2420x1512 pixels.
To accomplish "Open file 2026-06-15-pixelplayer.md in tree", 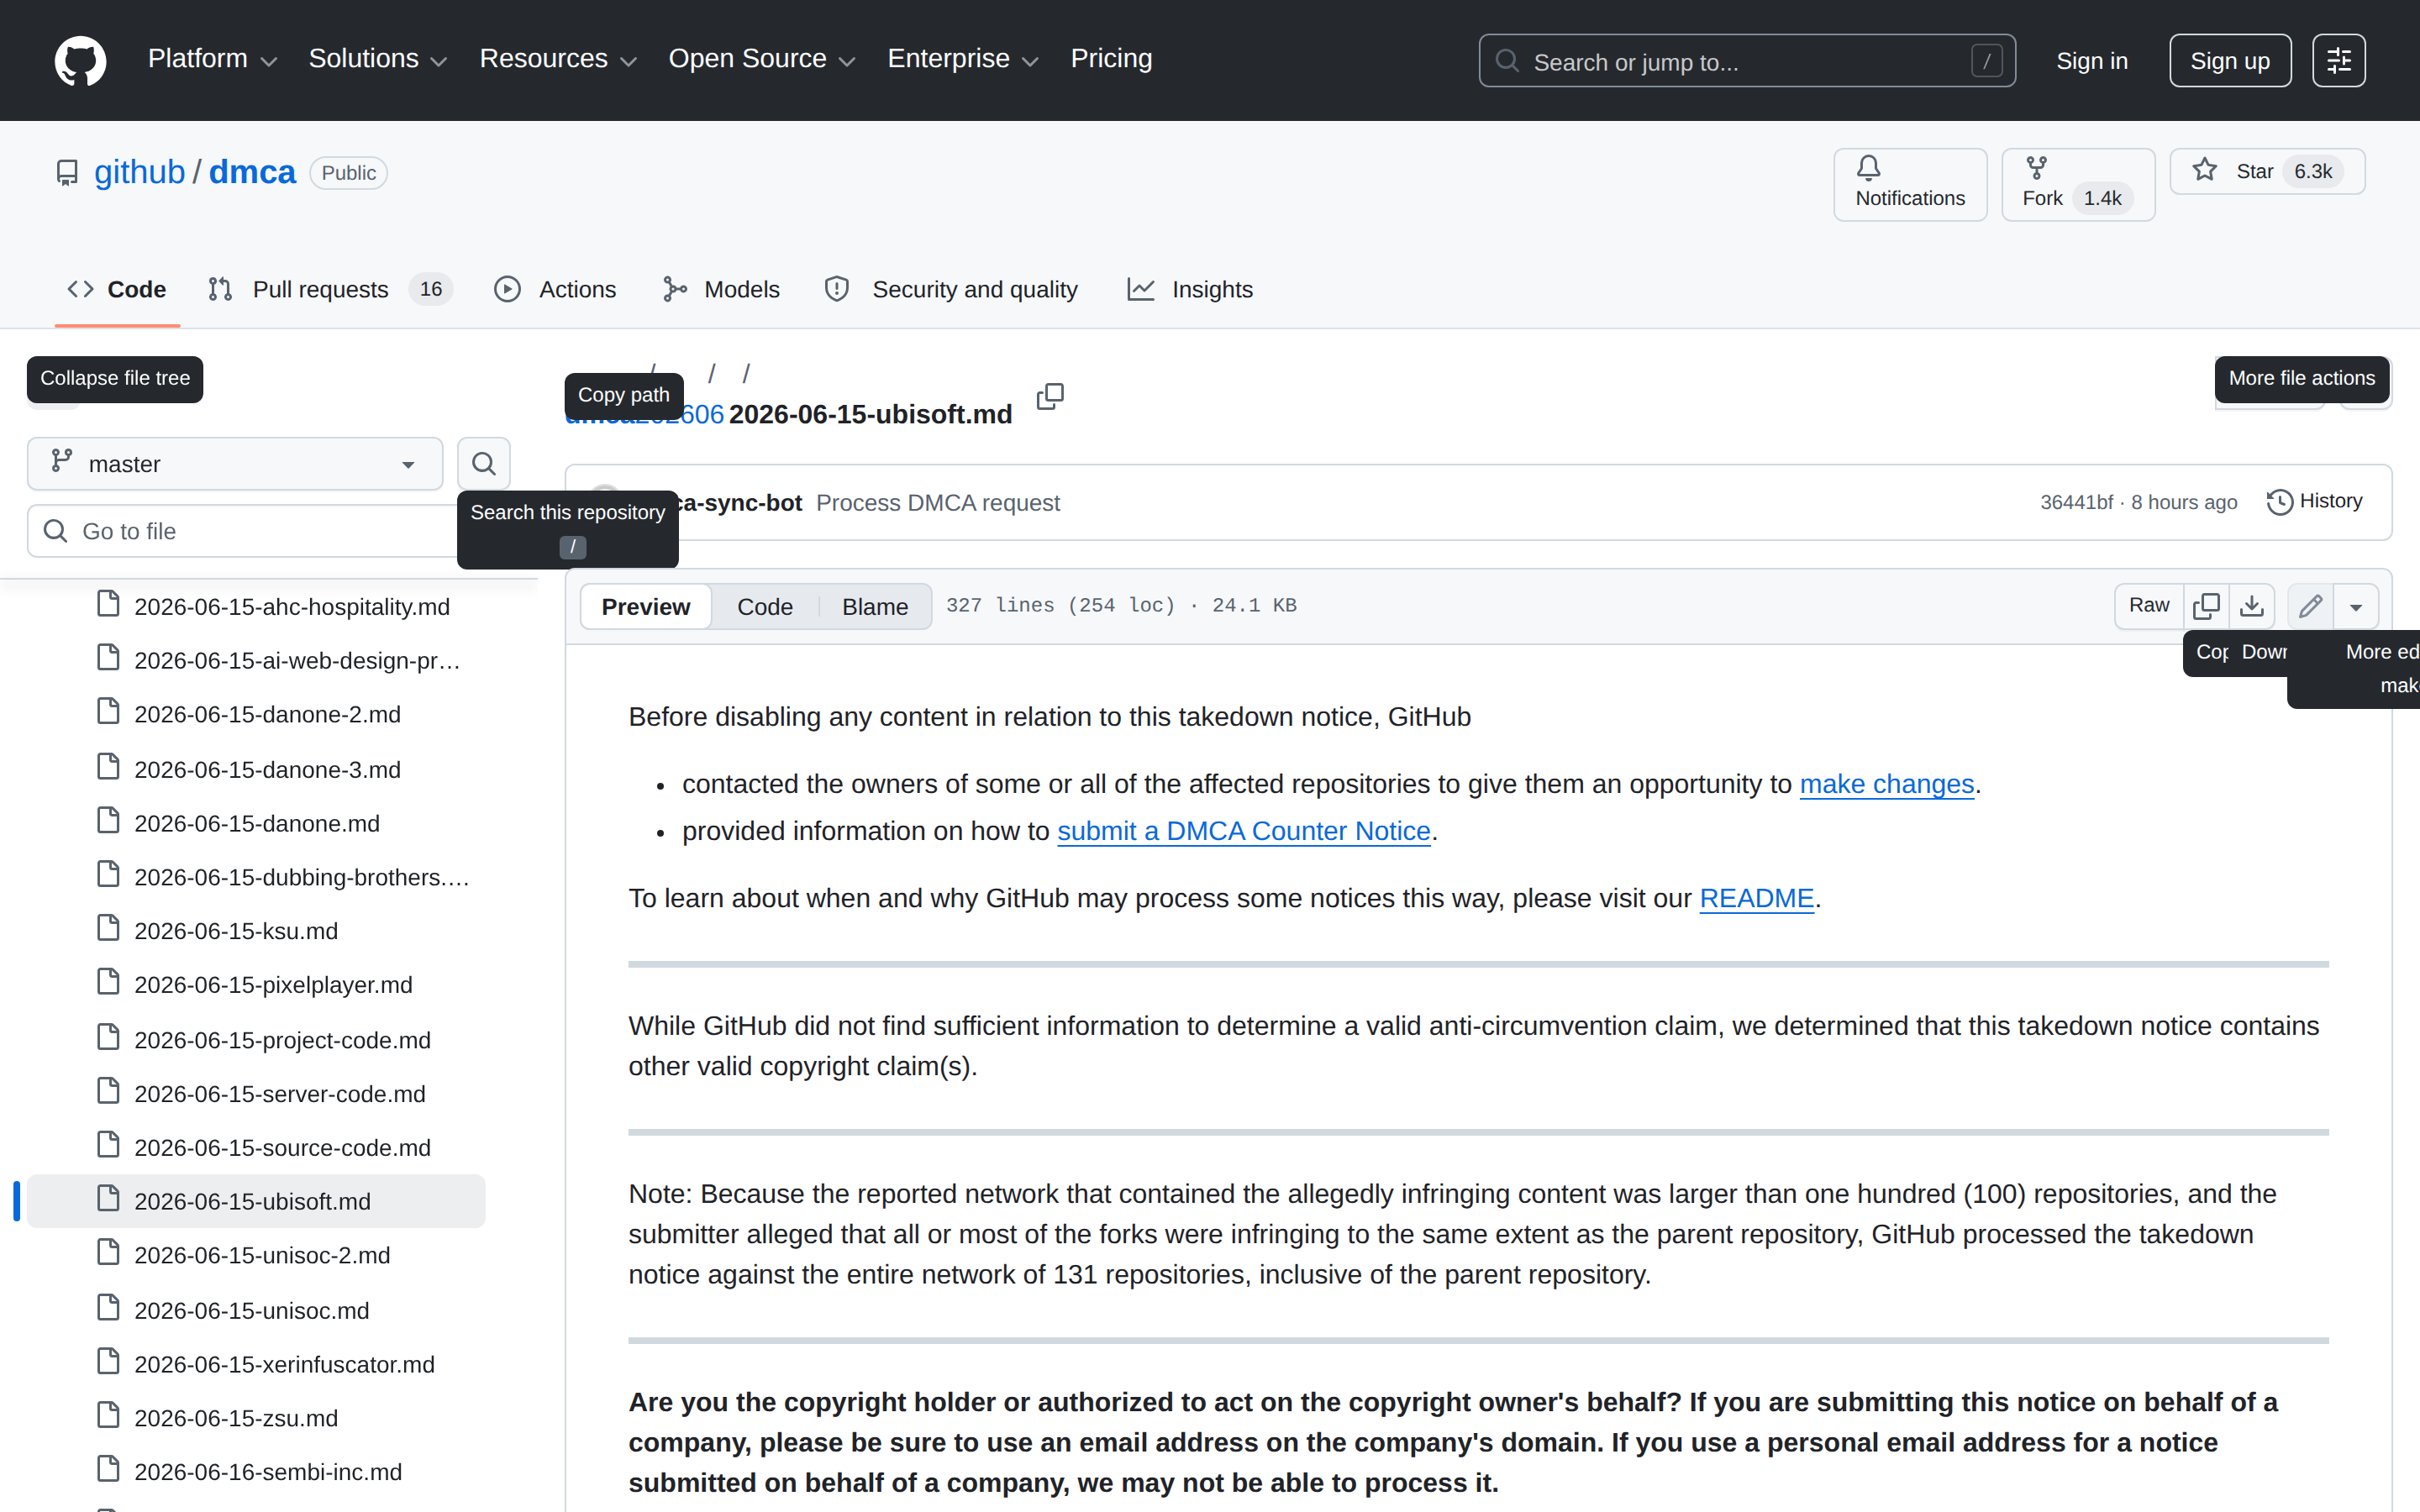I will pyautogui.click(x=273, y=985).
